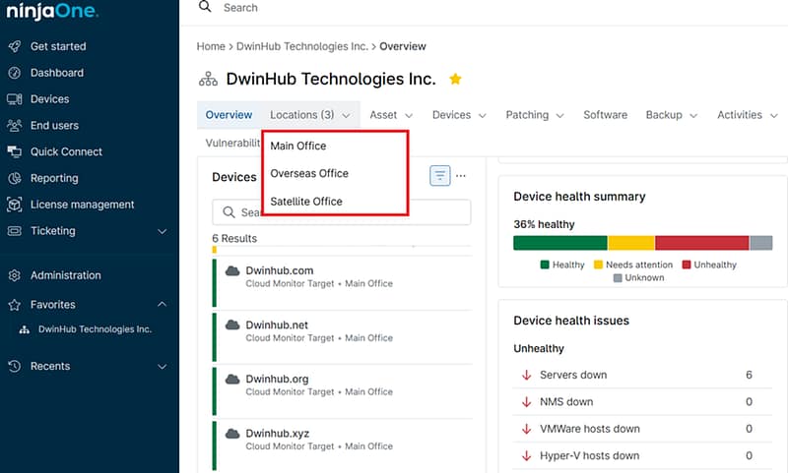Screen dimensions: 788x473
Task: Open the Dwinhub.xyz device entry
Action: point(342,444)
